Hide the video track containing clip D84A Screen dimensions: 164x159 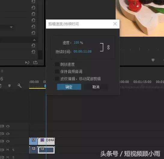[8, 141]
